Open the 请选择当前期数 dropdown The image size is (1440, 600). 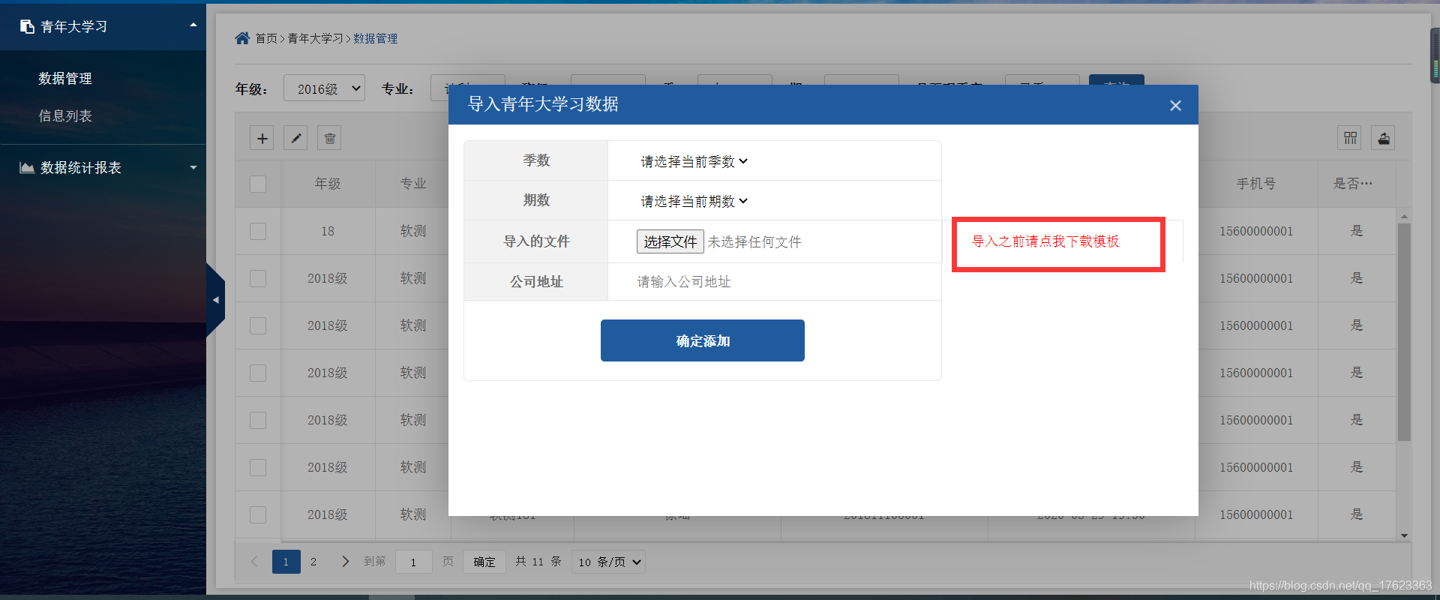point(694,201)
